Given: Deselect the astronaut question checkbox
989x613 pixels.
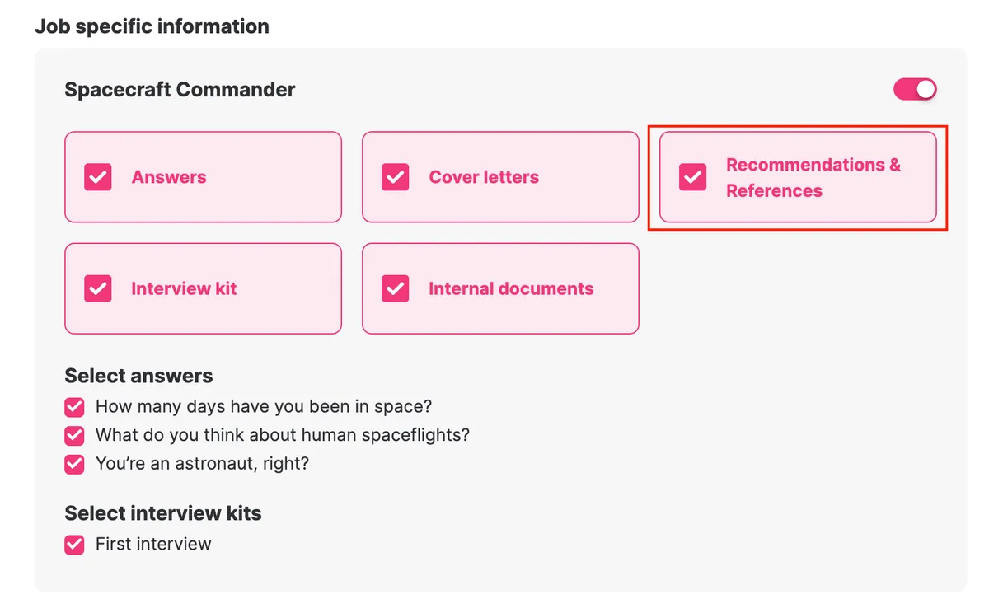Looking at the screenshot, I should coord(75,464).
